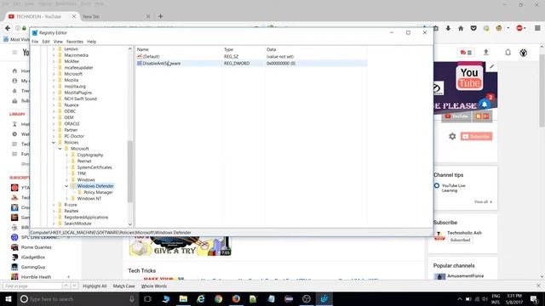Image resolution: width=545 pixels, height=306 pixels.
Task: Toggle Highlight All in find bar
Action: tap(95, 286)
